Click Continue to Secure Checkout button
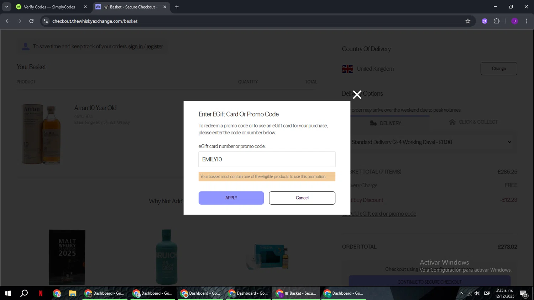Image resolution: width=534 pixels, height=300 pixels. pos(429,282)
